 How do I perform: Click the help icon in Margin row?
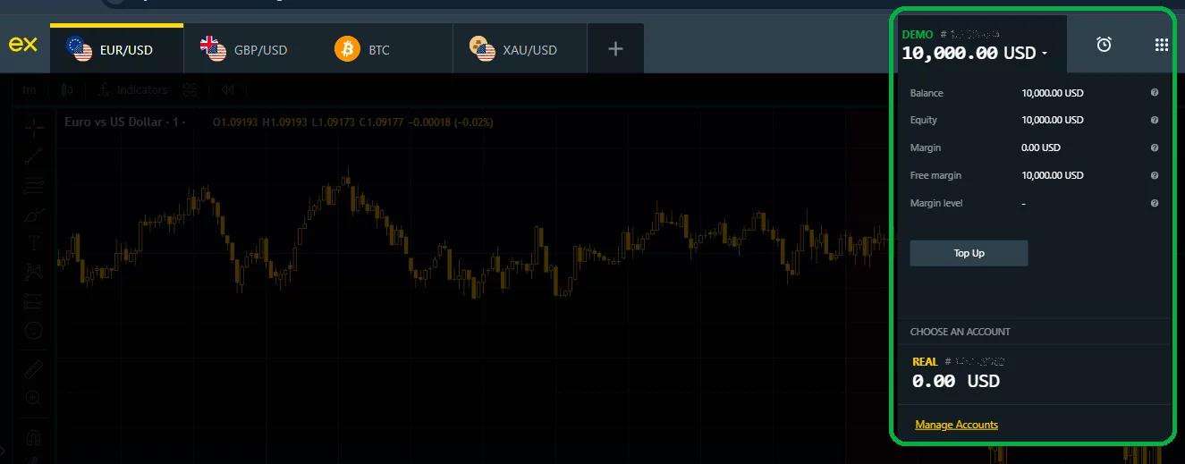[x=1154, y=148]
